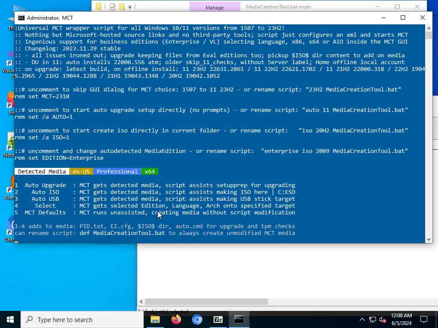
Task: Click the Explorer horizontal scrollbar thumb
Action: pyautogui.click(x=207, y=302)
